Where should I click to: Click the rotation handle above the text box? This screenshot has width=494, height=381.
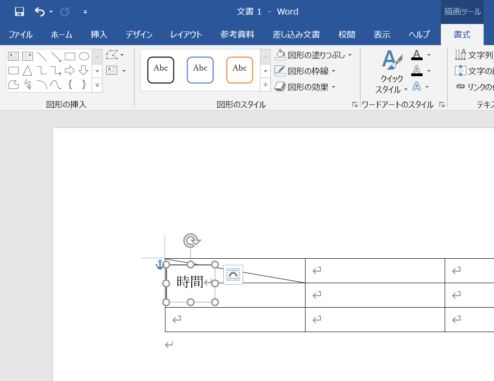(191, 241)
